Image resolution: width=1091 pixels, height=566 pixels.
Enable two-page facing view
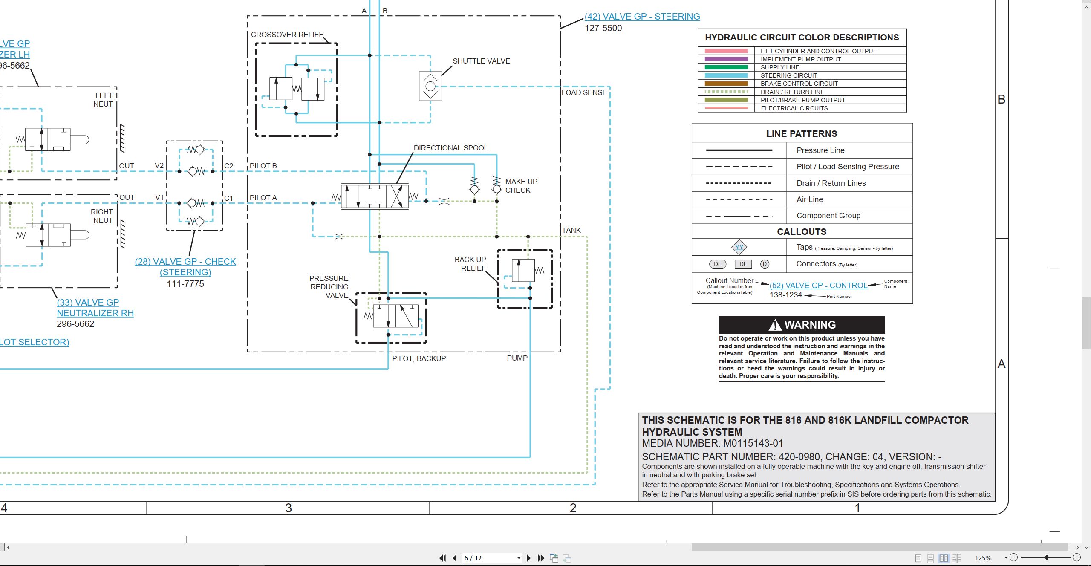(944, 558)
